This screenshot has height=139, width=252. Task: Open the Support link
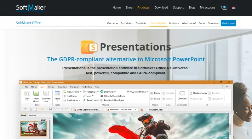click(178, 8)
